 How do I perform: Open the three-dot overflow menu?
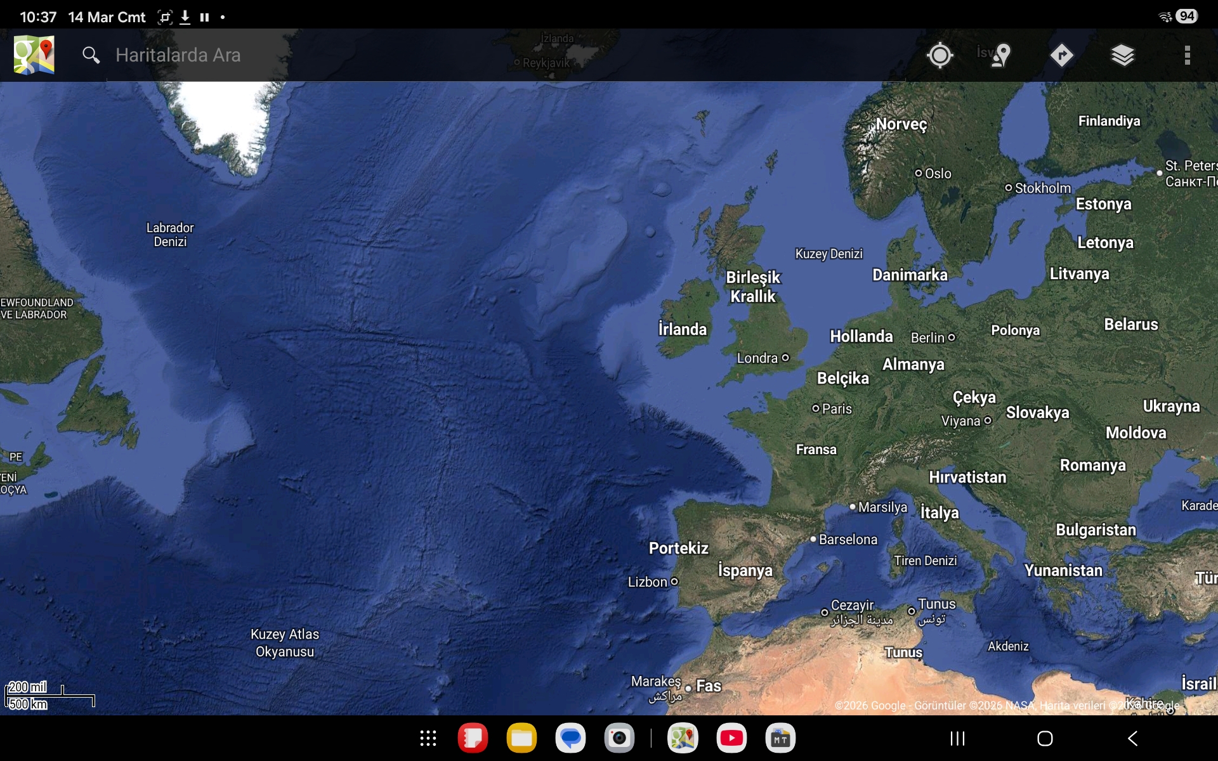(1187, 55)
